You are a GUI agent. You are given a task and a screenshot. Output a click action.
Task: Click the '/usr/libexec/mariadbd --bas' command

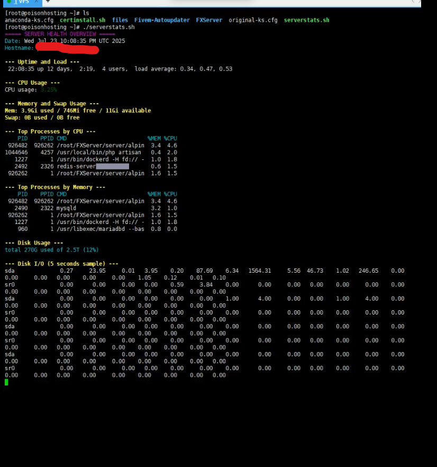tap(101, 229)
